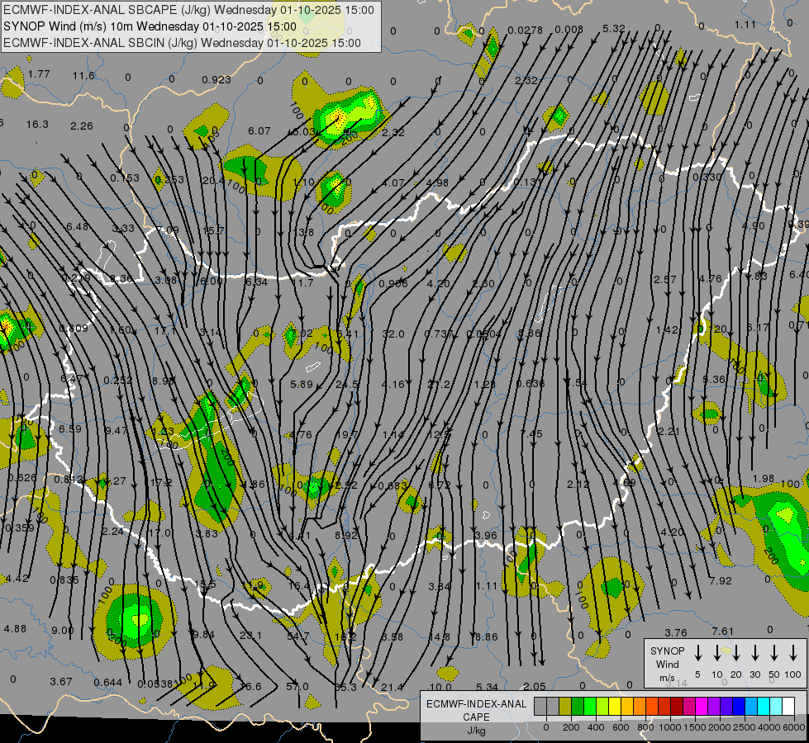Click the map value 1.77
This screenshot has width=809, height=743.
click(x=39, y=73)
